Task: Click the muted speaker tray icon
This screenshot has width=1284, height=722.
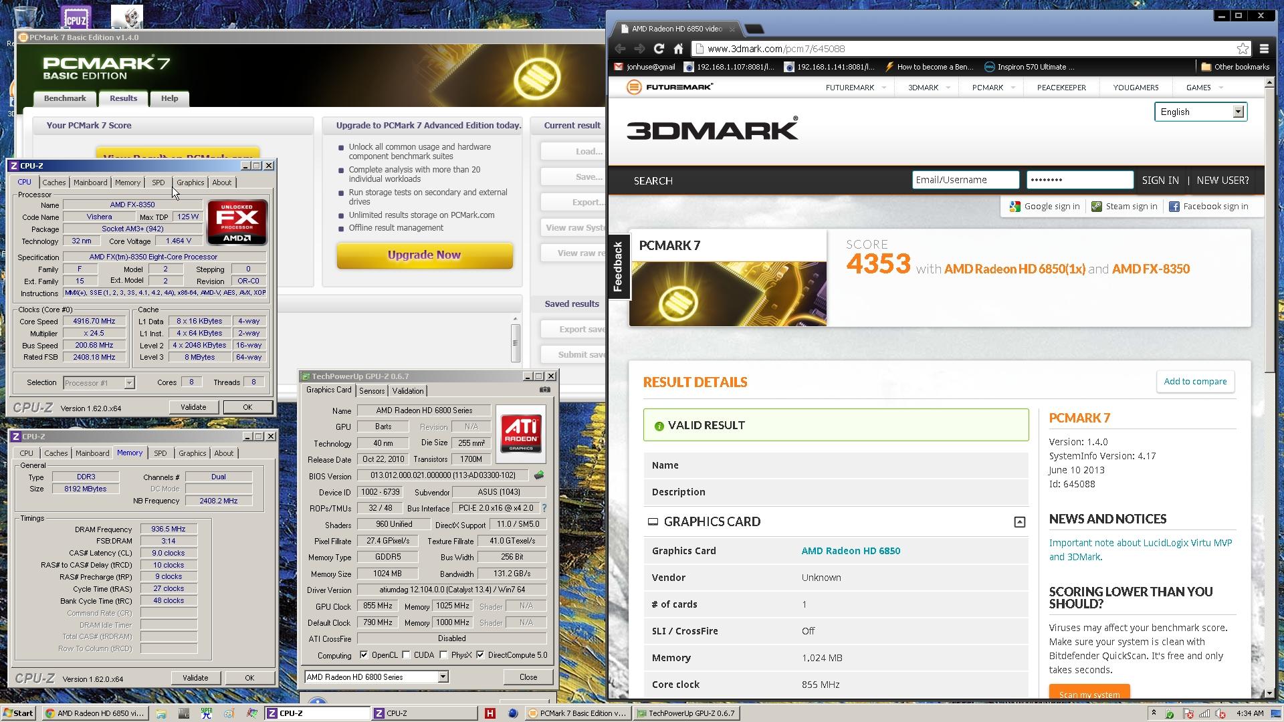Action: point(1220,713)
